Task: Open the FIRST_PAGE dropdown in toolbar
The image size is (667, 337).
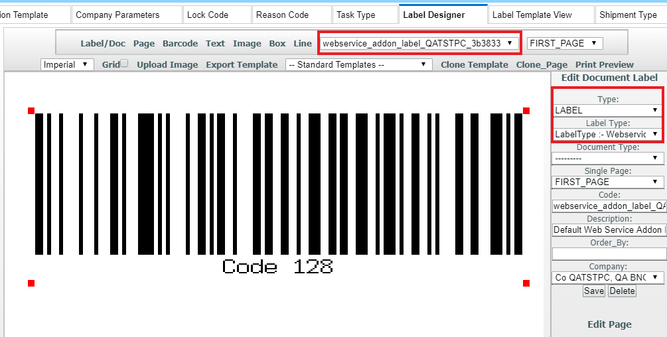Action: pyautogui.click(x=565, y=43)
